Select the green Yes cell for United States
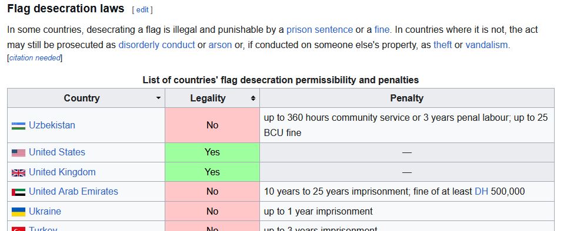The width and height of the screenshot is (567, 231). pos(212,152)
